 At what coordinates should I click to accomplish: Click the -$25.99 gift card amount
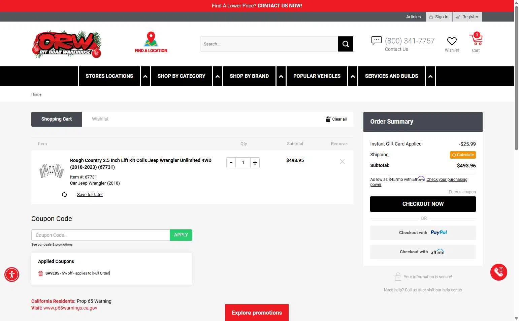[x=467, y=144]
